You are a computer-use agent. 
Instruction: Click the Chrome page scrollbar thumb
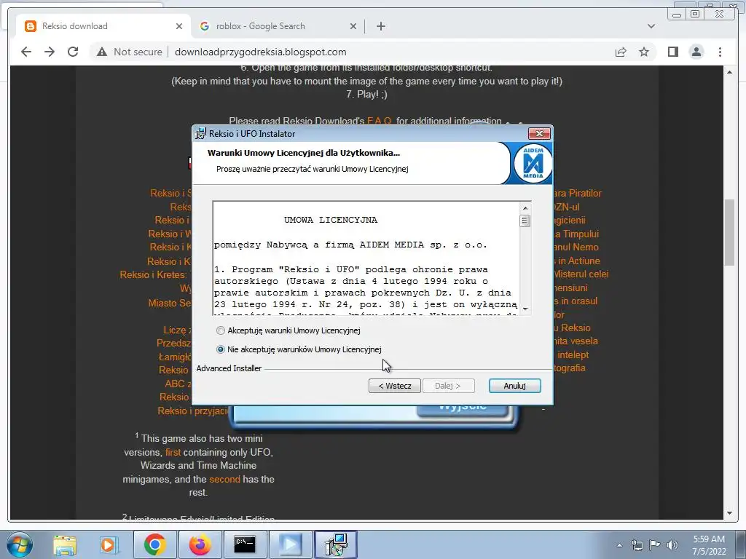click(729, 232)
